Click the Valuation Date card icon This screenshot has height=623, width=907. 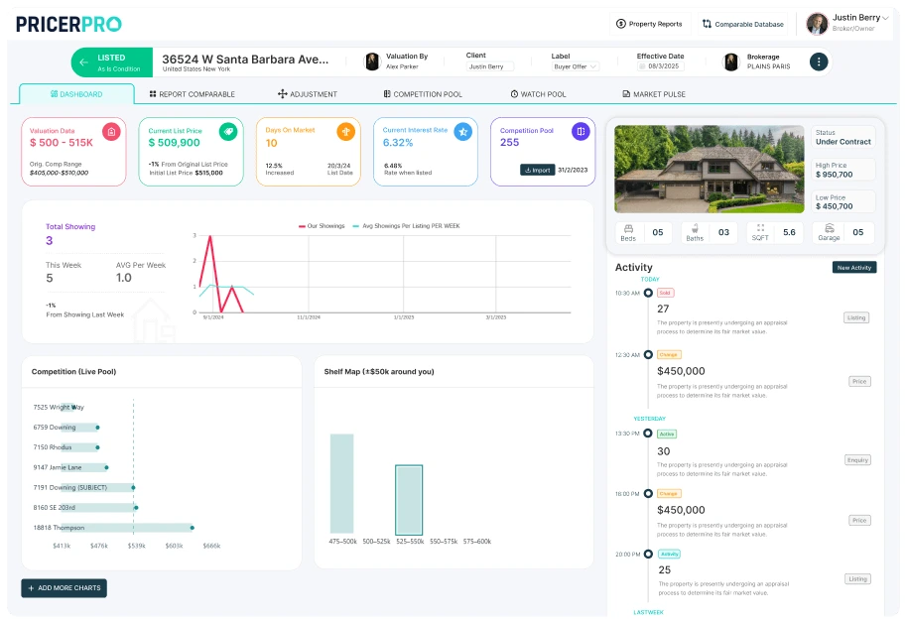tap(111, 131)
